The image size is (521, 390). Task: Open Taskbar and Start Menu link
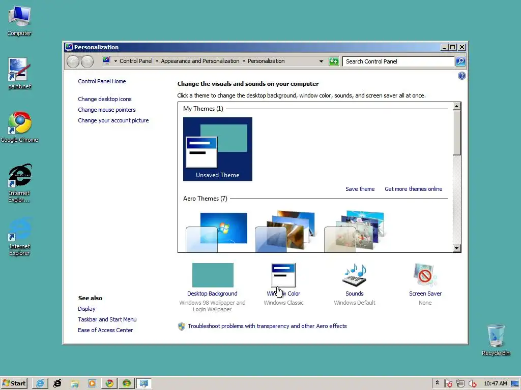[107, 319]
